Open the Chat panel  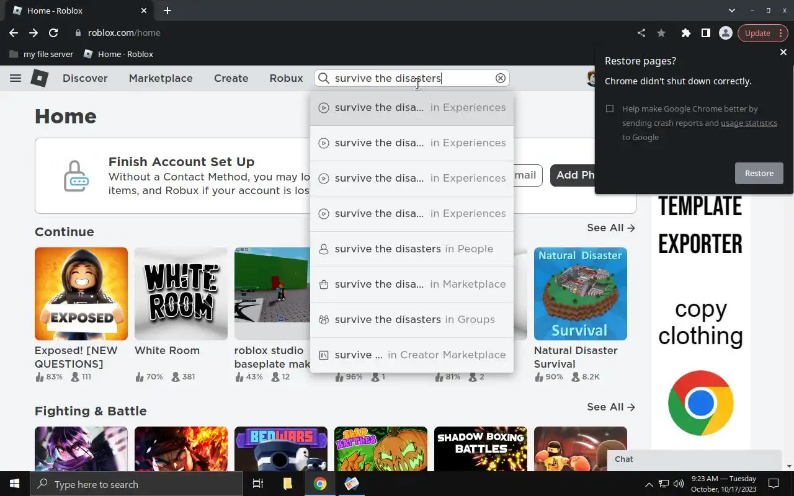[694, 459]
